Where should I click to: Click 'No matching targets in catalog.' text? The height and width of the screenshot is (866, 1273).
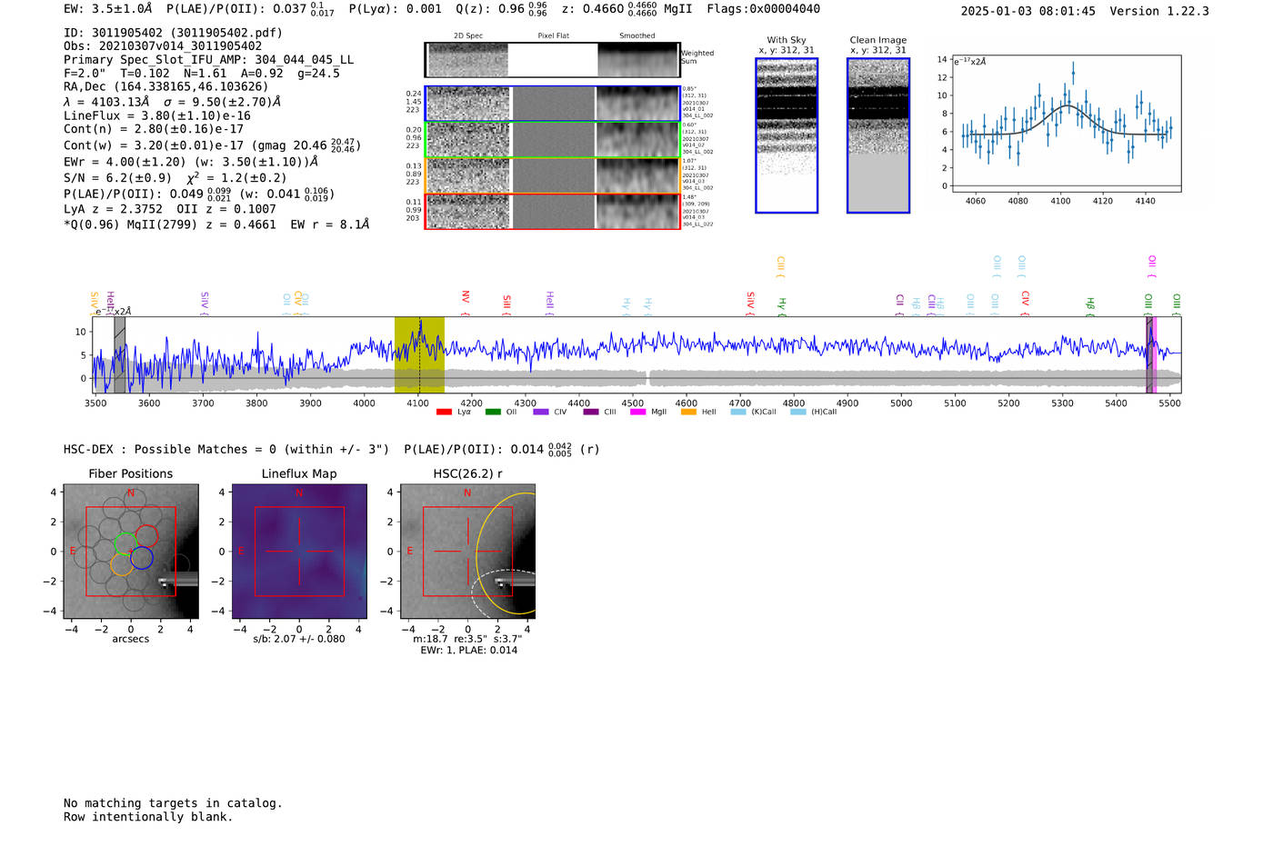[x=173, y=803]
